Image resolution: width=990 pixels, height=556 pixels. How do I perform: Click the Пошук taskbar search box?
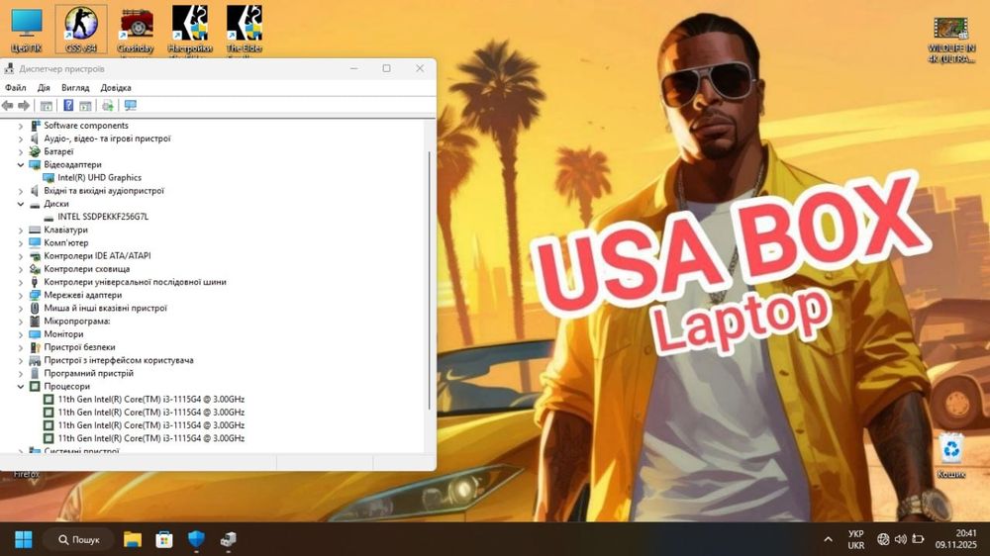[x=79, y=539]
